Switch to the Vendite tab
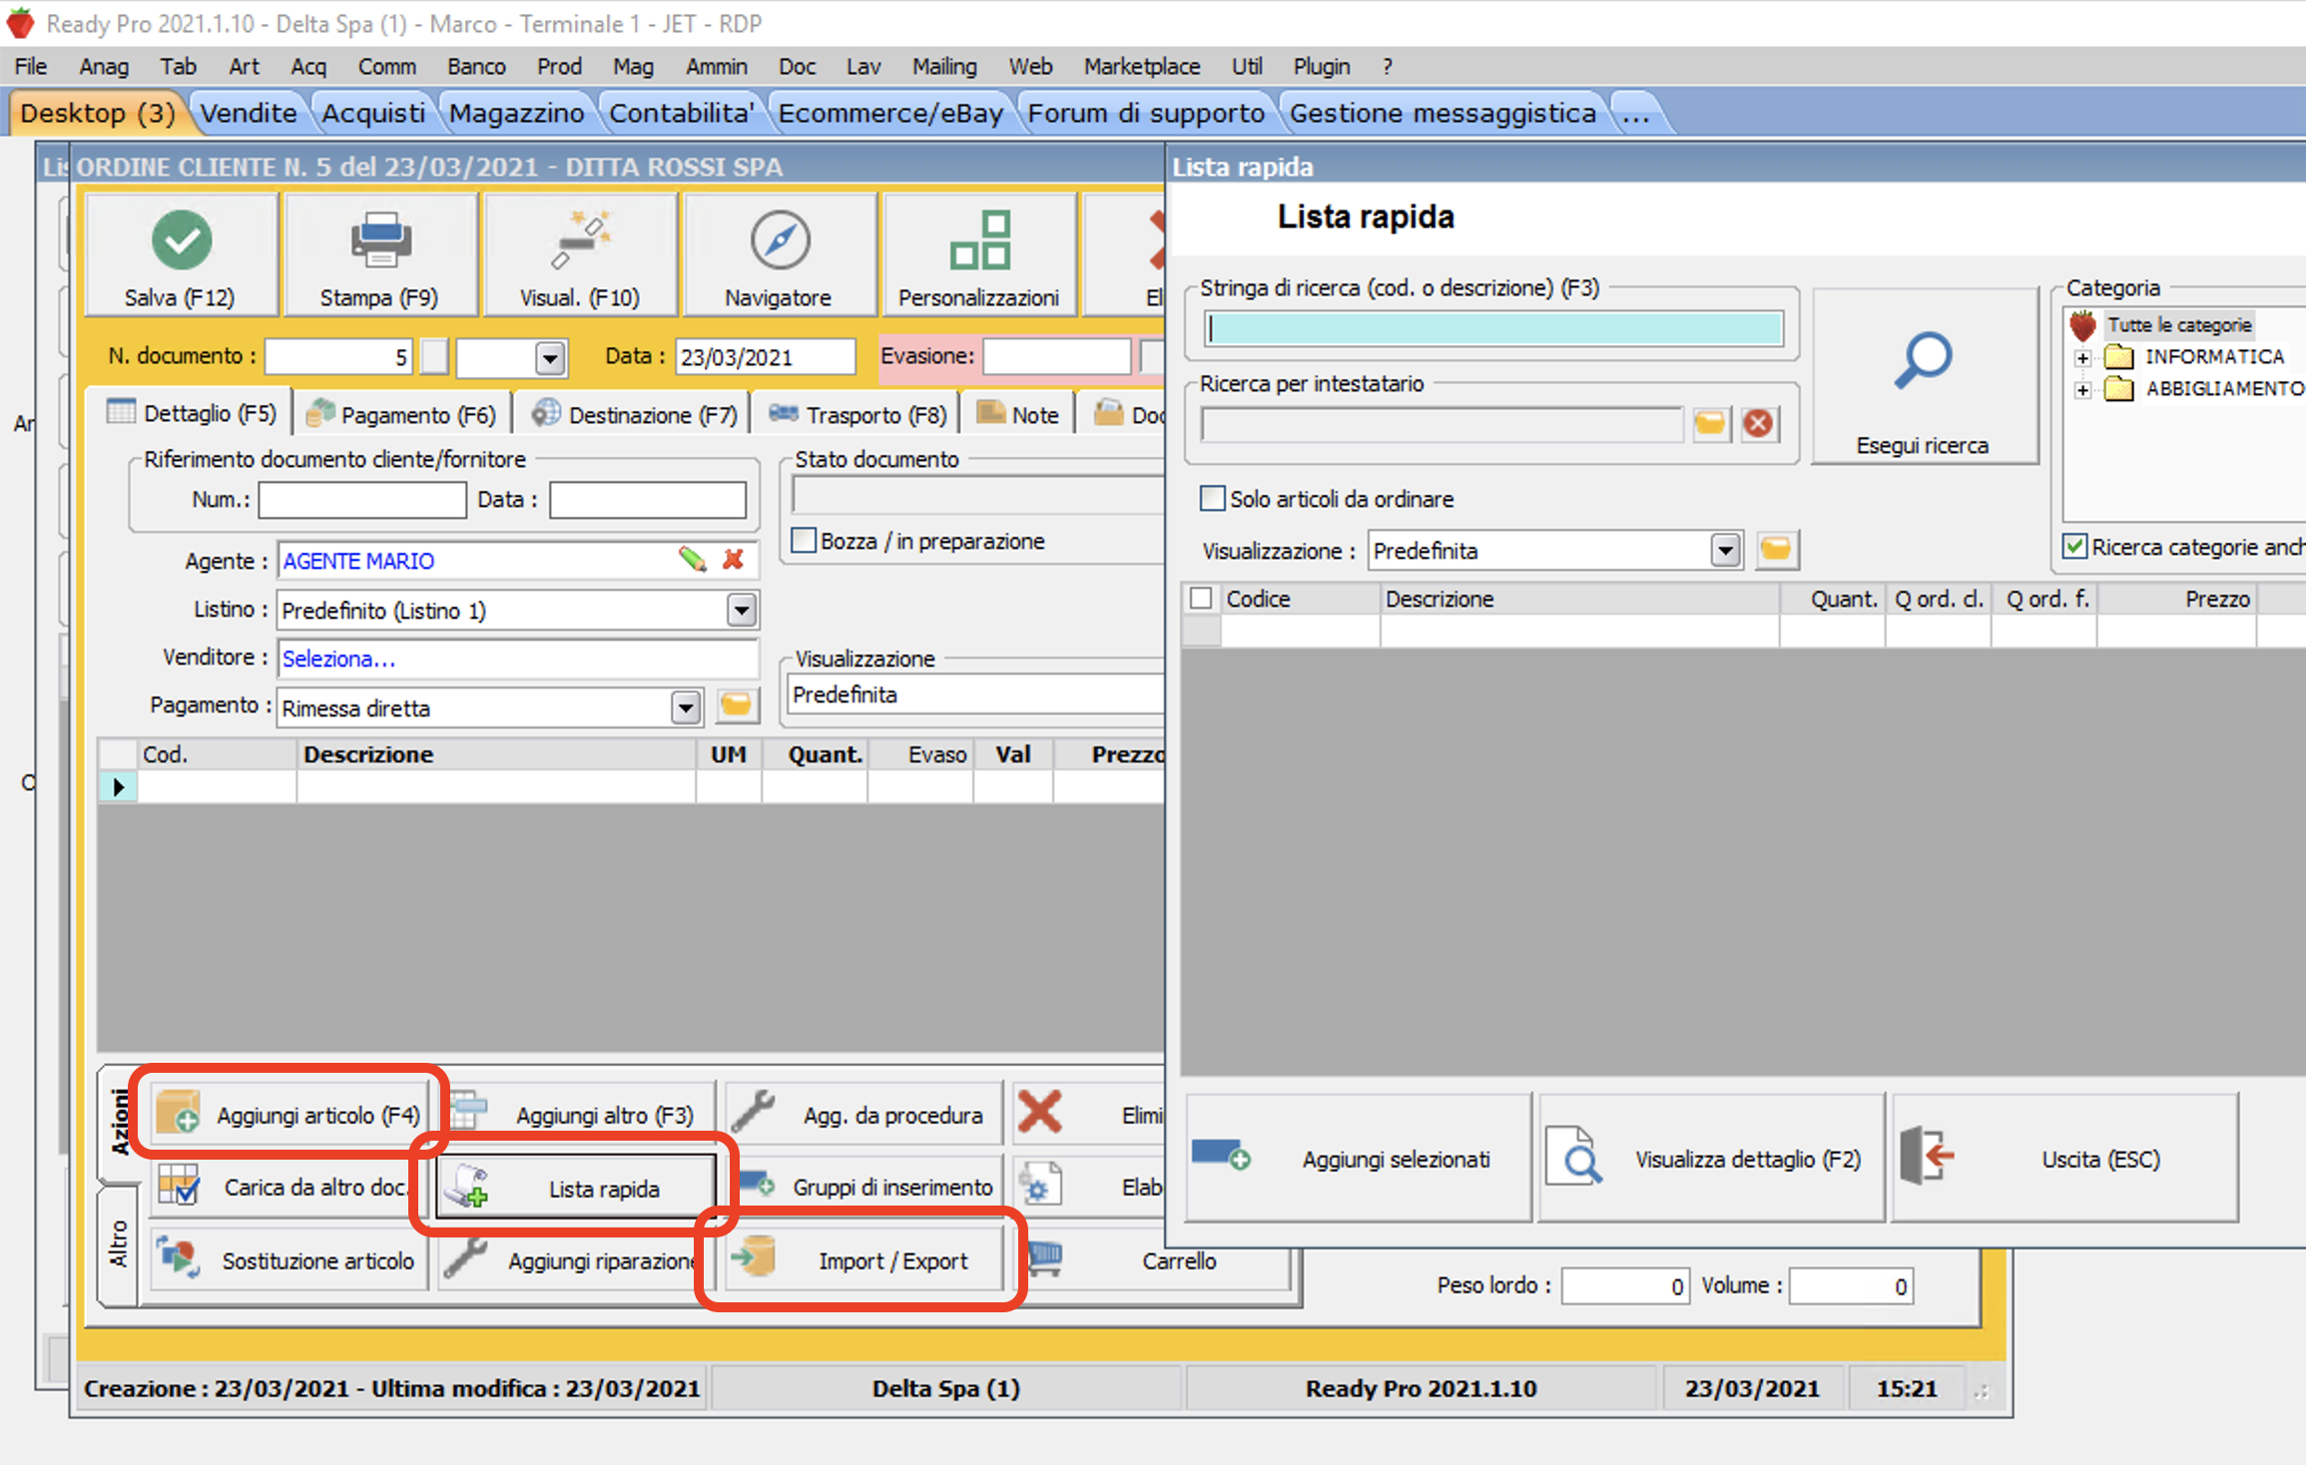The image size is (2306, 1465). tap(249, 113)
